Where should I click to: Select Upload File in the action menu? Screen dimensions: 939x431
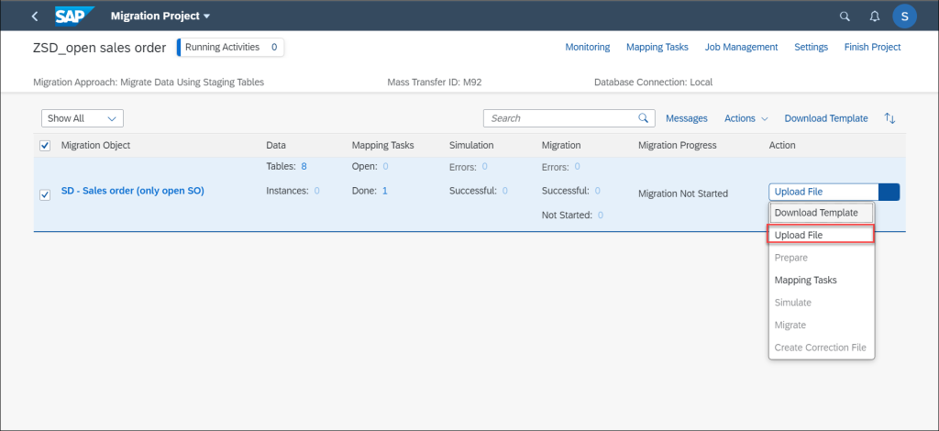(x=821, y=235)
